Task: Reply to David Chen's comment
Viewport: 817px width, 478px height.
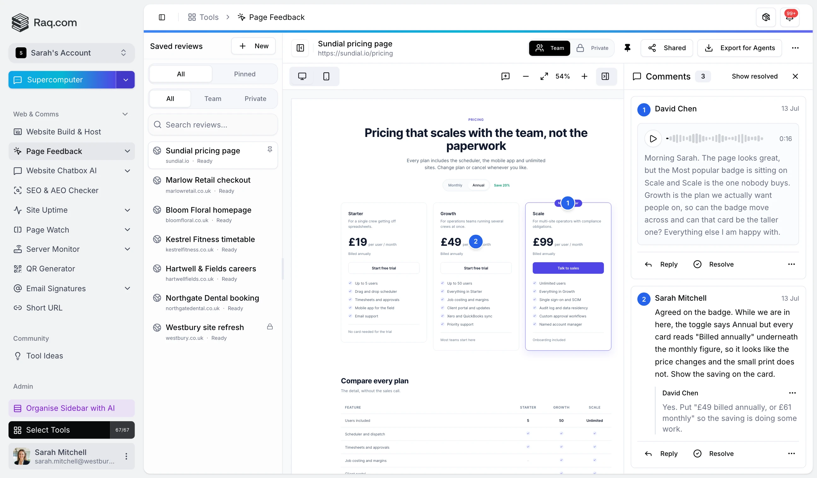Action: (661, 264)
